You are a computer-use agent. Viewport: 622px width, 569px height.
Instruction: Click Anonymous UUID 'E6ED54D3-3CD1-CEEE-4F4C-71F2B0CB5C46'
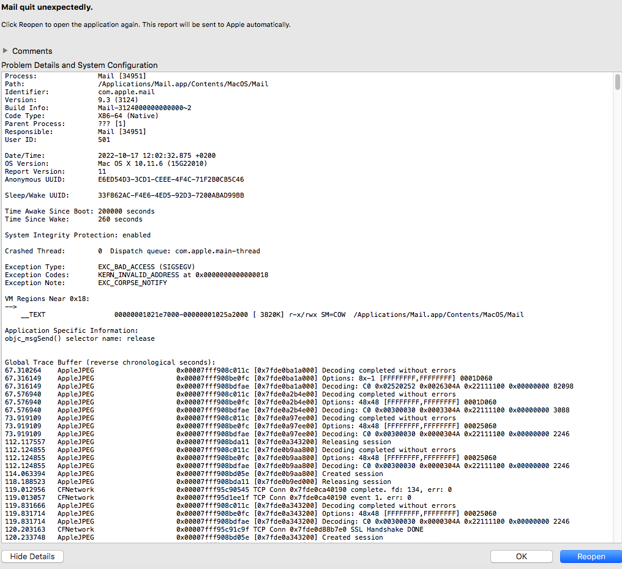pyautogui.click(x=171, y=179)
